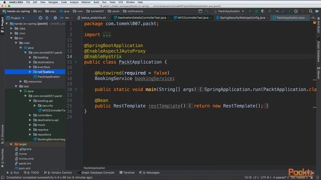The width and height of the screenshot is (321, 180).
Task: Open the Messages tool window
Action: 149,172
